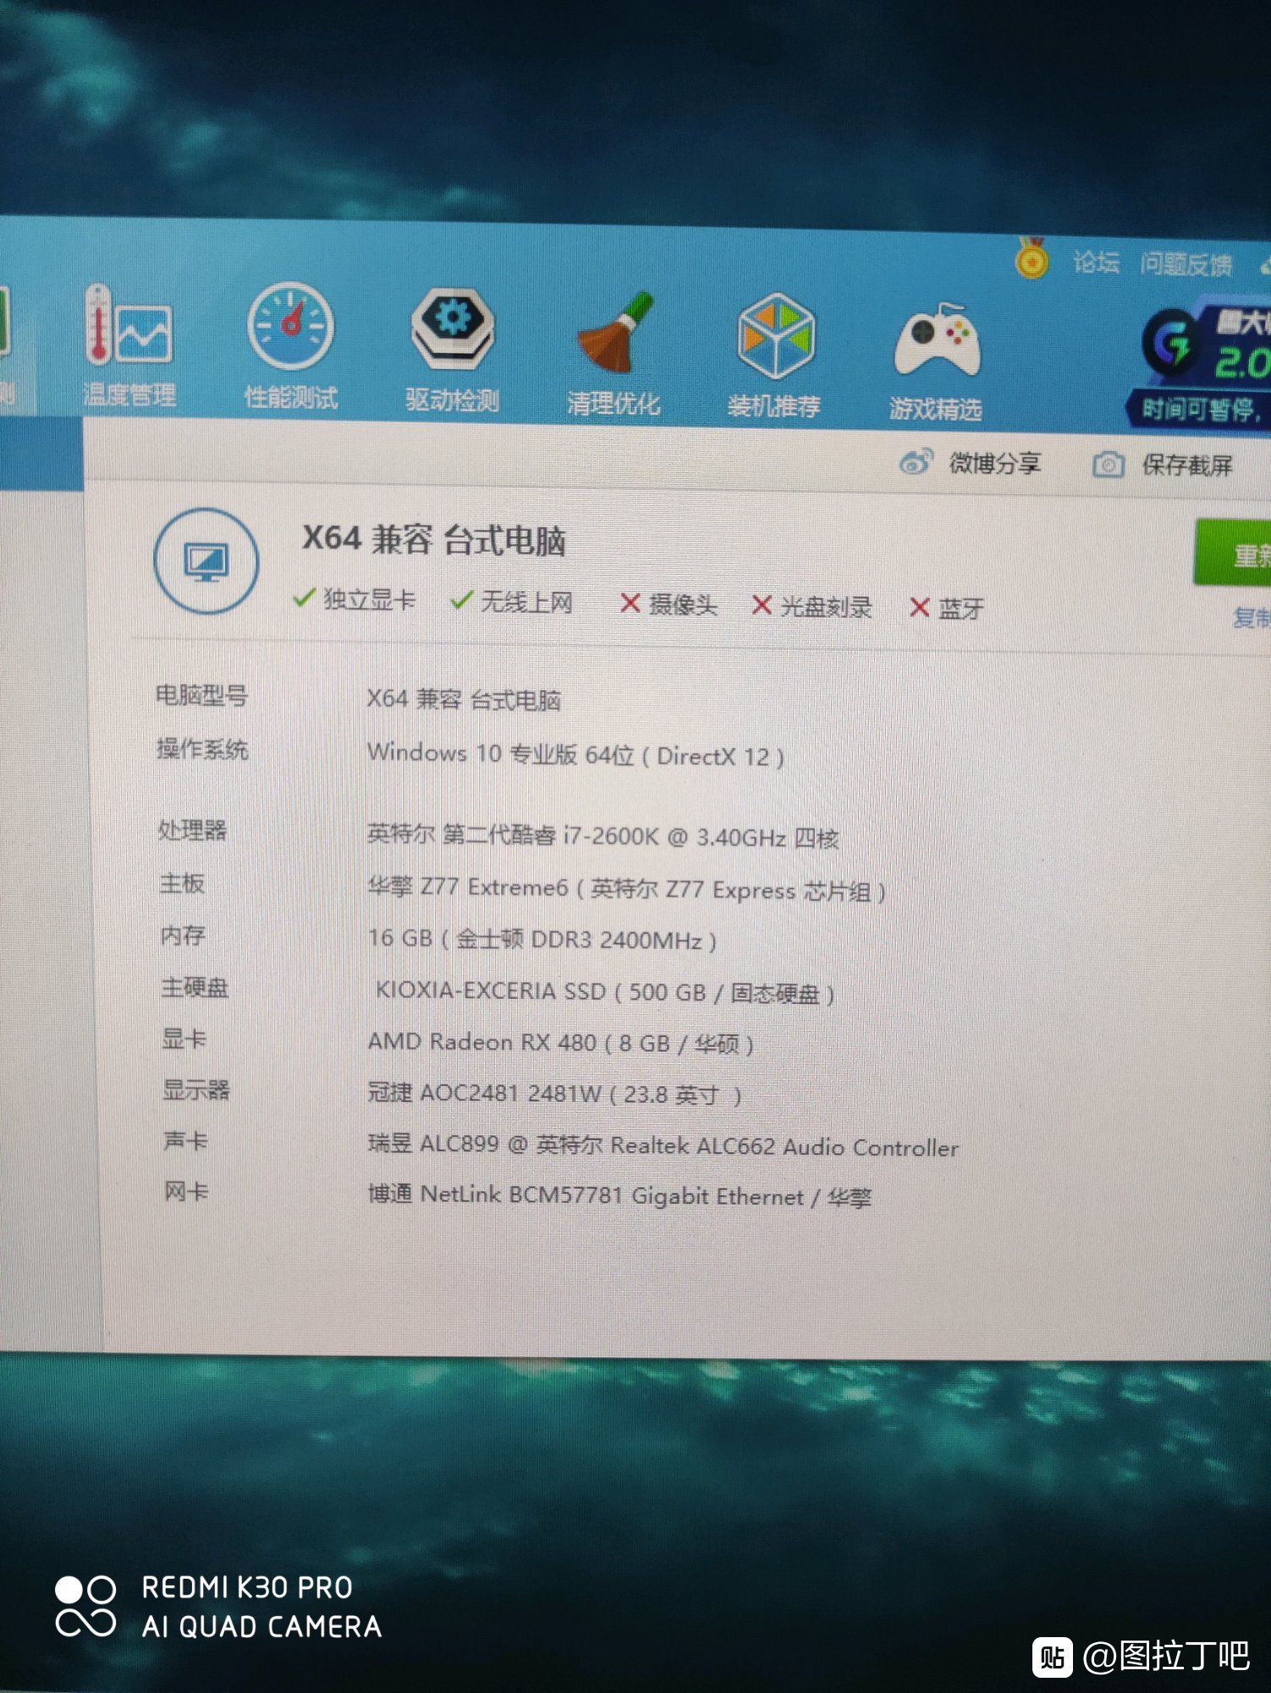Click the 网卡 row label
Image resolution: width=1271 pixels, height=1693 pixels.
coord(186,1192)
